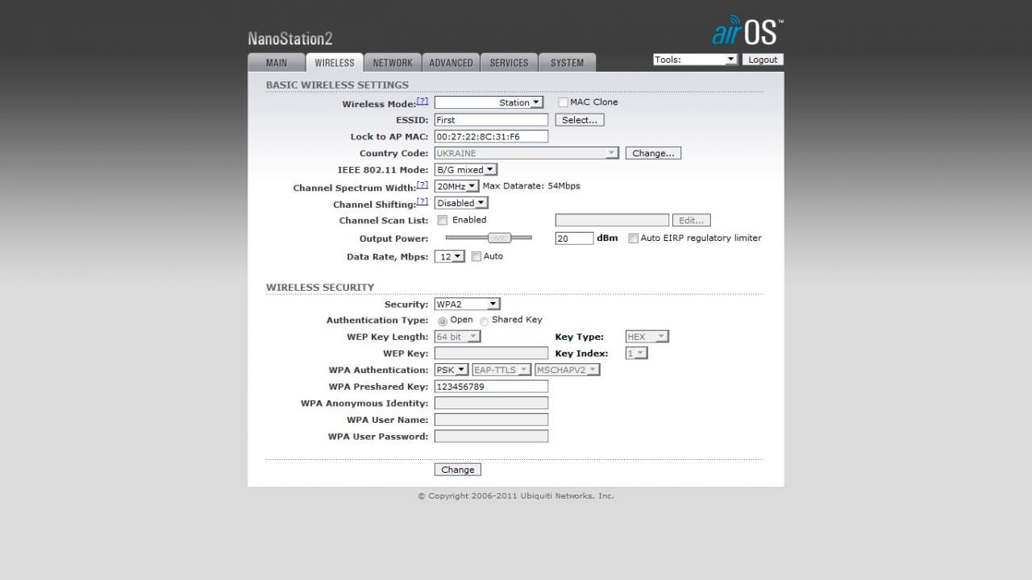The height and width of the screenshot is (580, 1032).
Task: Open the Wireless Mode dropdown
Action: coord(489,102)
